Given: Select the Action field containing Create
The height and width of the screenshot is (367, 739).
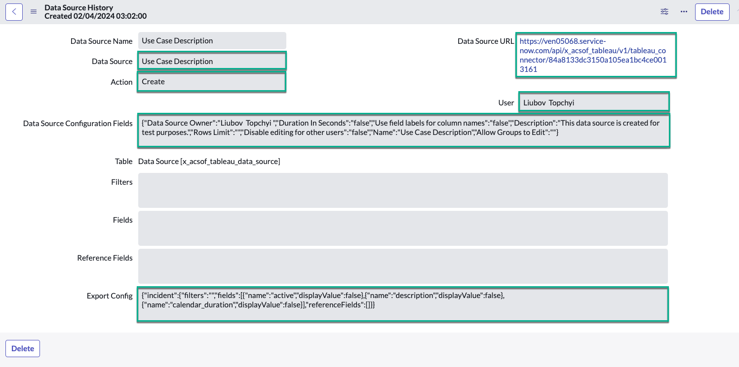Looking at the screenshot, I should pos(211,81).
